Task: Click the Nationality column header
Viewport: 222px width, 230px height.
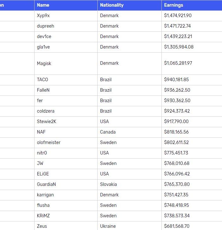Action: click(112, 5)
